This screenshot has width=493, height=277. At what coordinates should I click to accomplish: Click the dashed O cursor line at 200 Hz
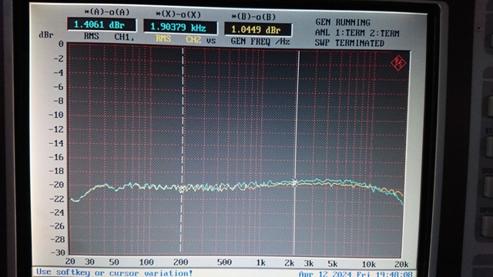click(182, 150)
